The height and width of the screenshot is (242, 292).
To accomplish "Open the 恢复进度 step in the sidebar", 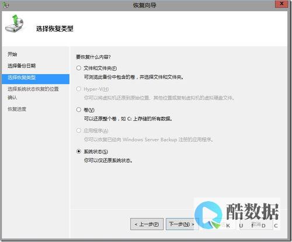I will (17, 109).
